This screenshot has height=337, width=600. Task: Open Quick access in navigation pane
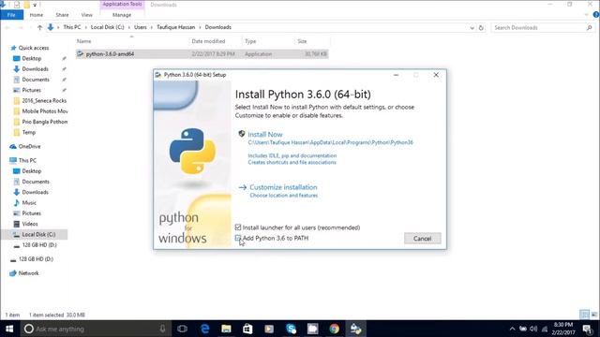34,48
